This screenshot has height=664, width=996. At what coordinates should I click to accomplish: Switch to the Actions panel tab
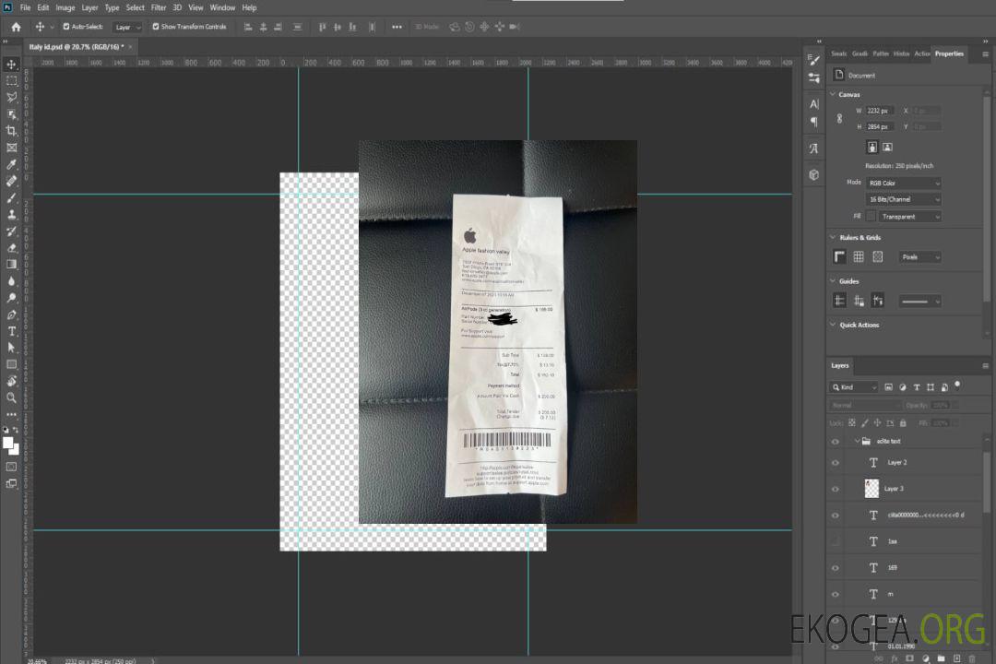coord(921,53)
